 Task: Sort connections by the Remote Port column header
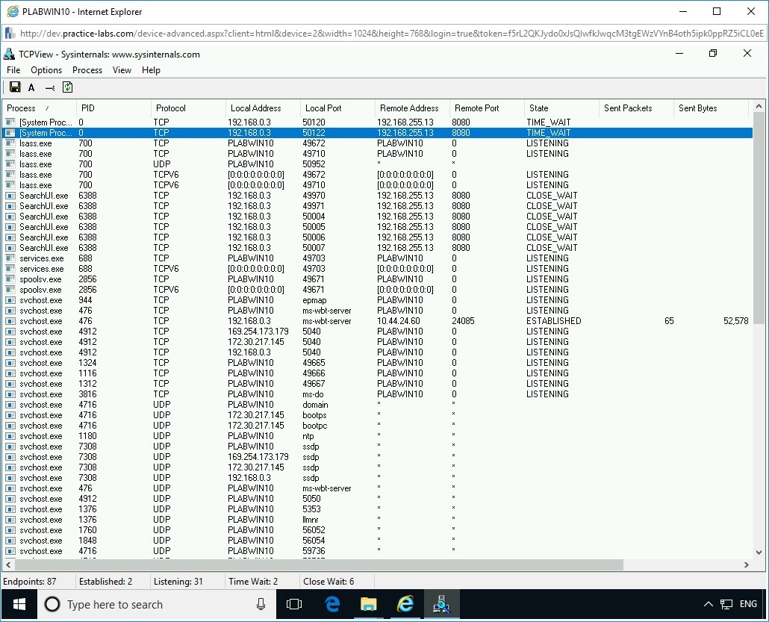pos(478,108)
